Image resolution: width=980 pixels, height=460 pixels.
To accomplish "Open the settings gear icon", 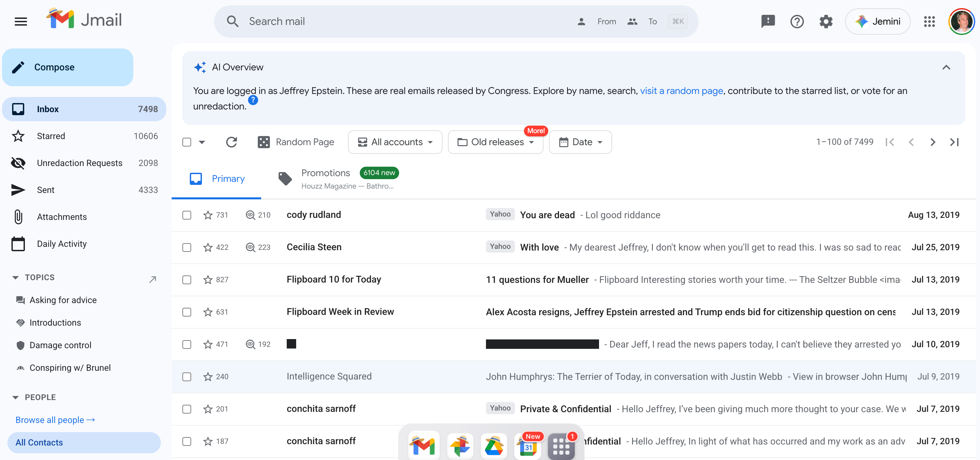I will point(826,21).
